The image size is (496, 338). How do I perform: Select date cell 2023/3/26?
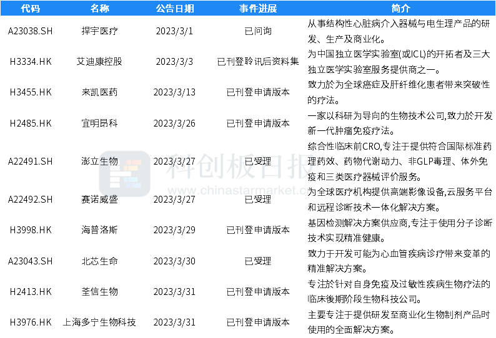pyautogui.click(x=175, y=123)
